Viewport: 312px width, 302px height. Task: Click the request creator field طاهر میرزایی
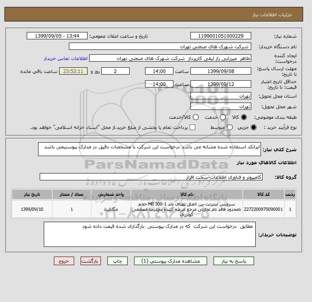(170, 58)
